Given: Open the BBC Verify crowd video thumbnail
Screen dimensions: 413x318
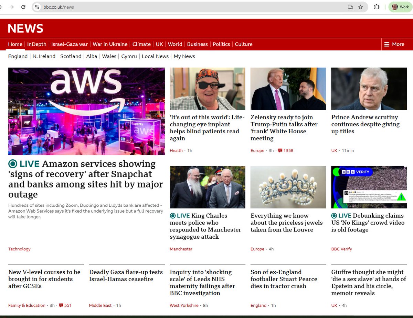Looking at the screenshot, I should pyautogui.click(x=369, y=187).
